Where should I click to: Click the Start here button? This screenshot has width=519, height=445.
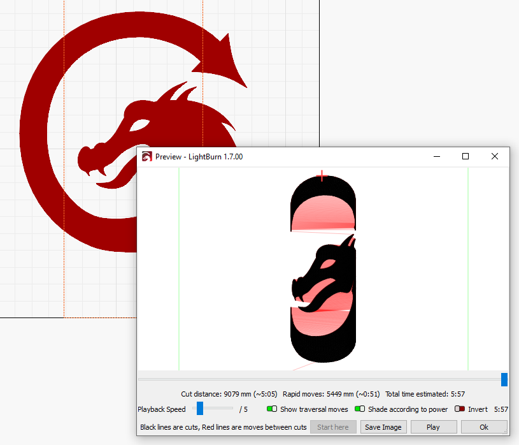[x=333, y=427]
